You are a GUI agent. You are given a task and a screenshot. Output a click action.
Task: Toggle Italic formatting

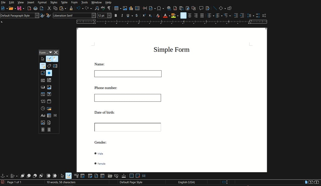(122, 15)
